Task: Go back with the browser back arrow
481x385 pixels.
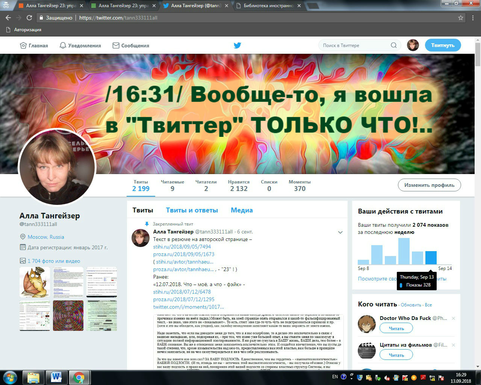Action: tap(8, 18)
